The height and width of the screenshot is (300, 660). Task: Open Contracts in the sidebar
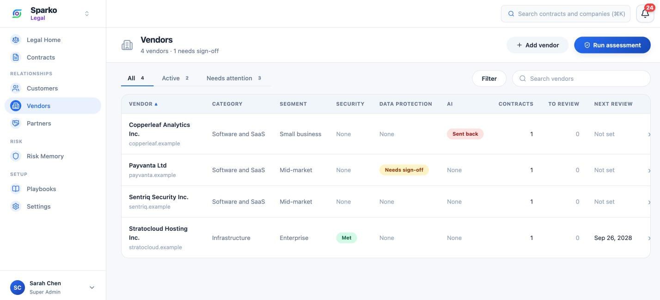pyautogui.click(x=53, y=57)
